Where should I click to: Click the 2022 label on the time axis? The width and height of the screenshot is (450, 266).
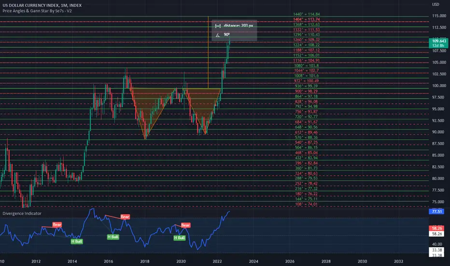tap(217, 261)
